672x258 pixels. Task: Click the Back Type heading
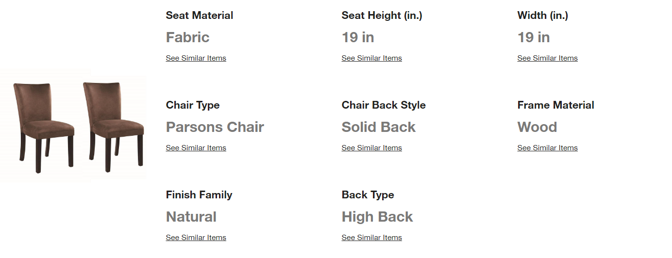point(368,195)
